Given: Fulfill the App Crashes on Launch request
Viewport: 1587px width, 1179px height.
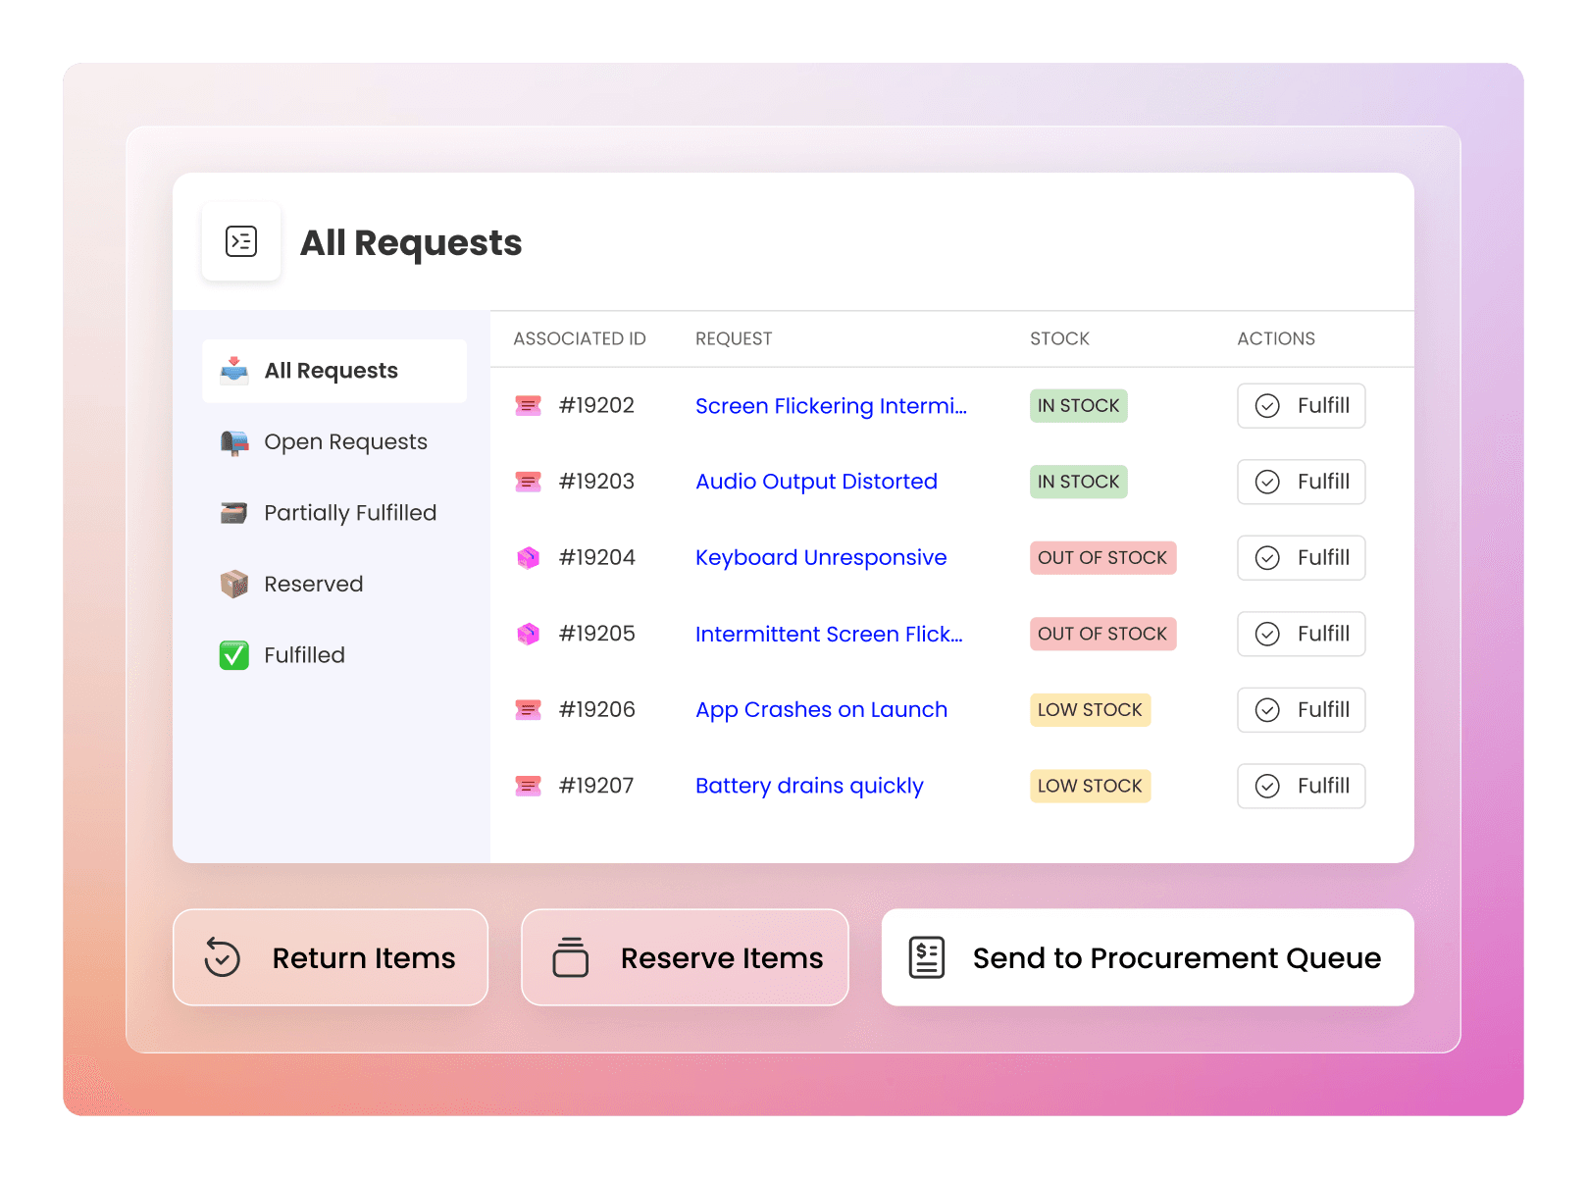Looking at the screenshot, I should pos(1302,710).
